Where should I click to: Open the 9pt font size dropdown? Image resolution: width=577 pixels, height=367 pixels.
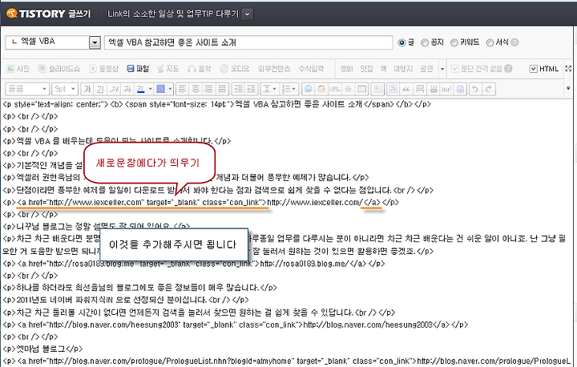[64, 89]
